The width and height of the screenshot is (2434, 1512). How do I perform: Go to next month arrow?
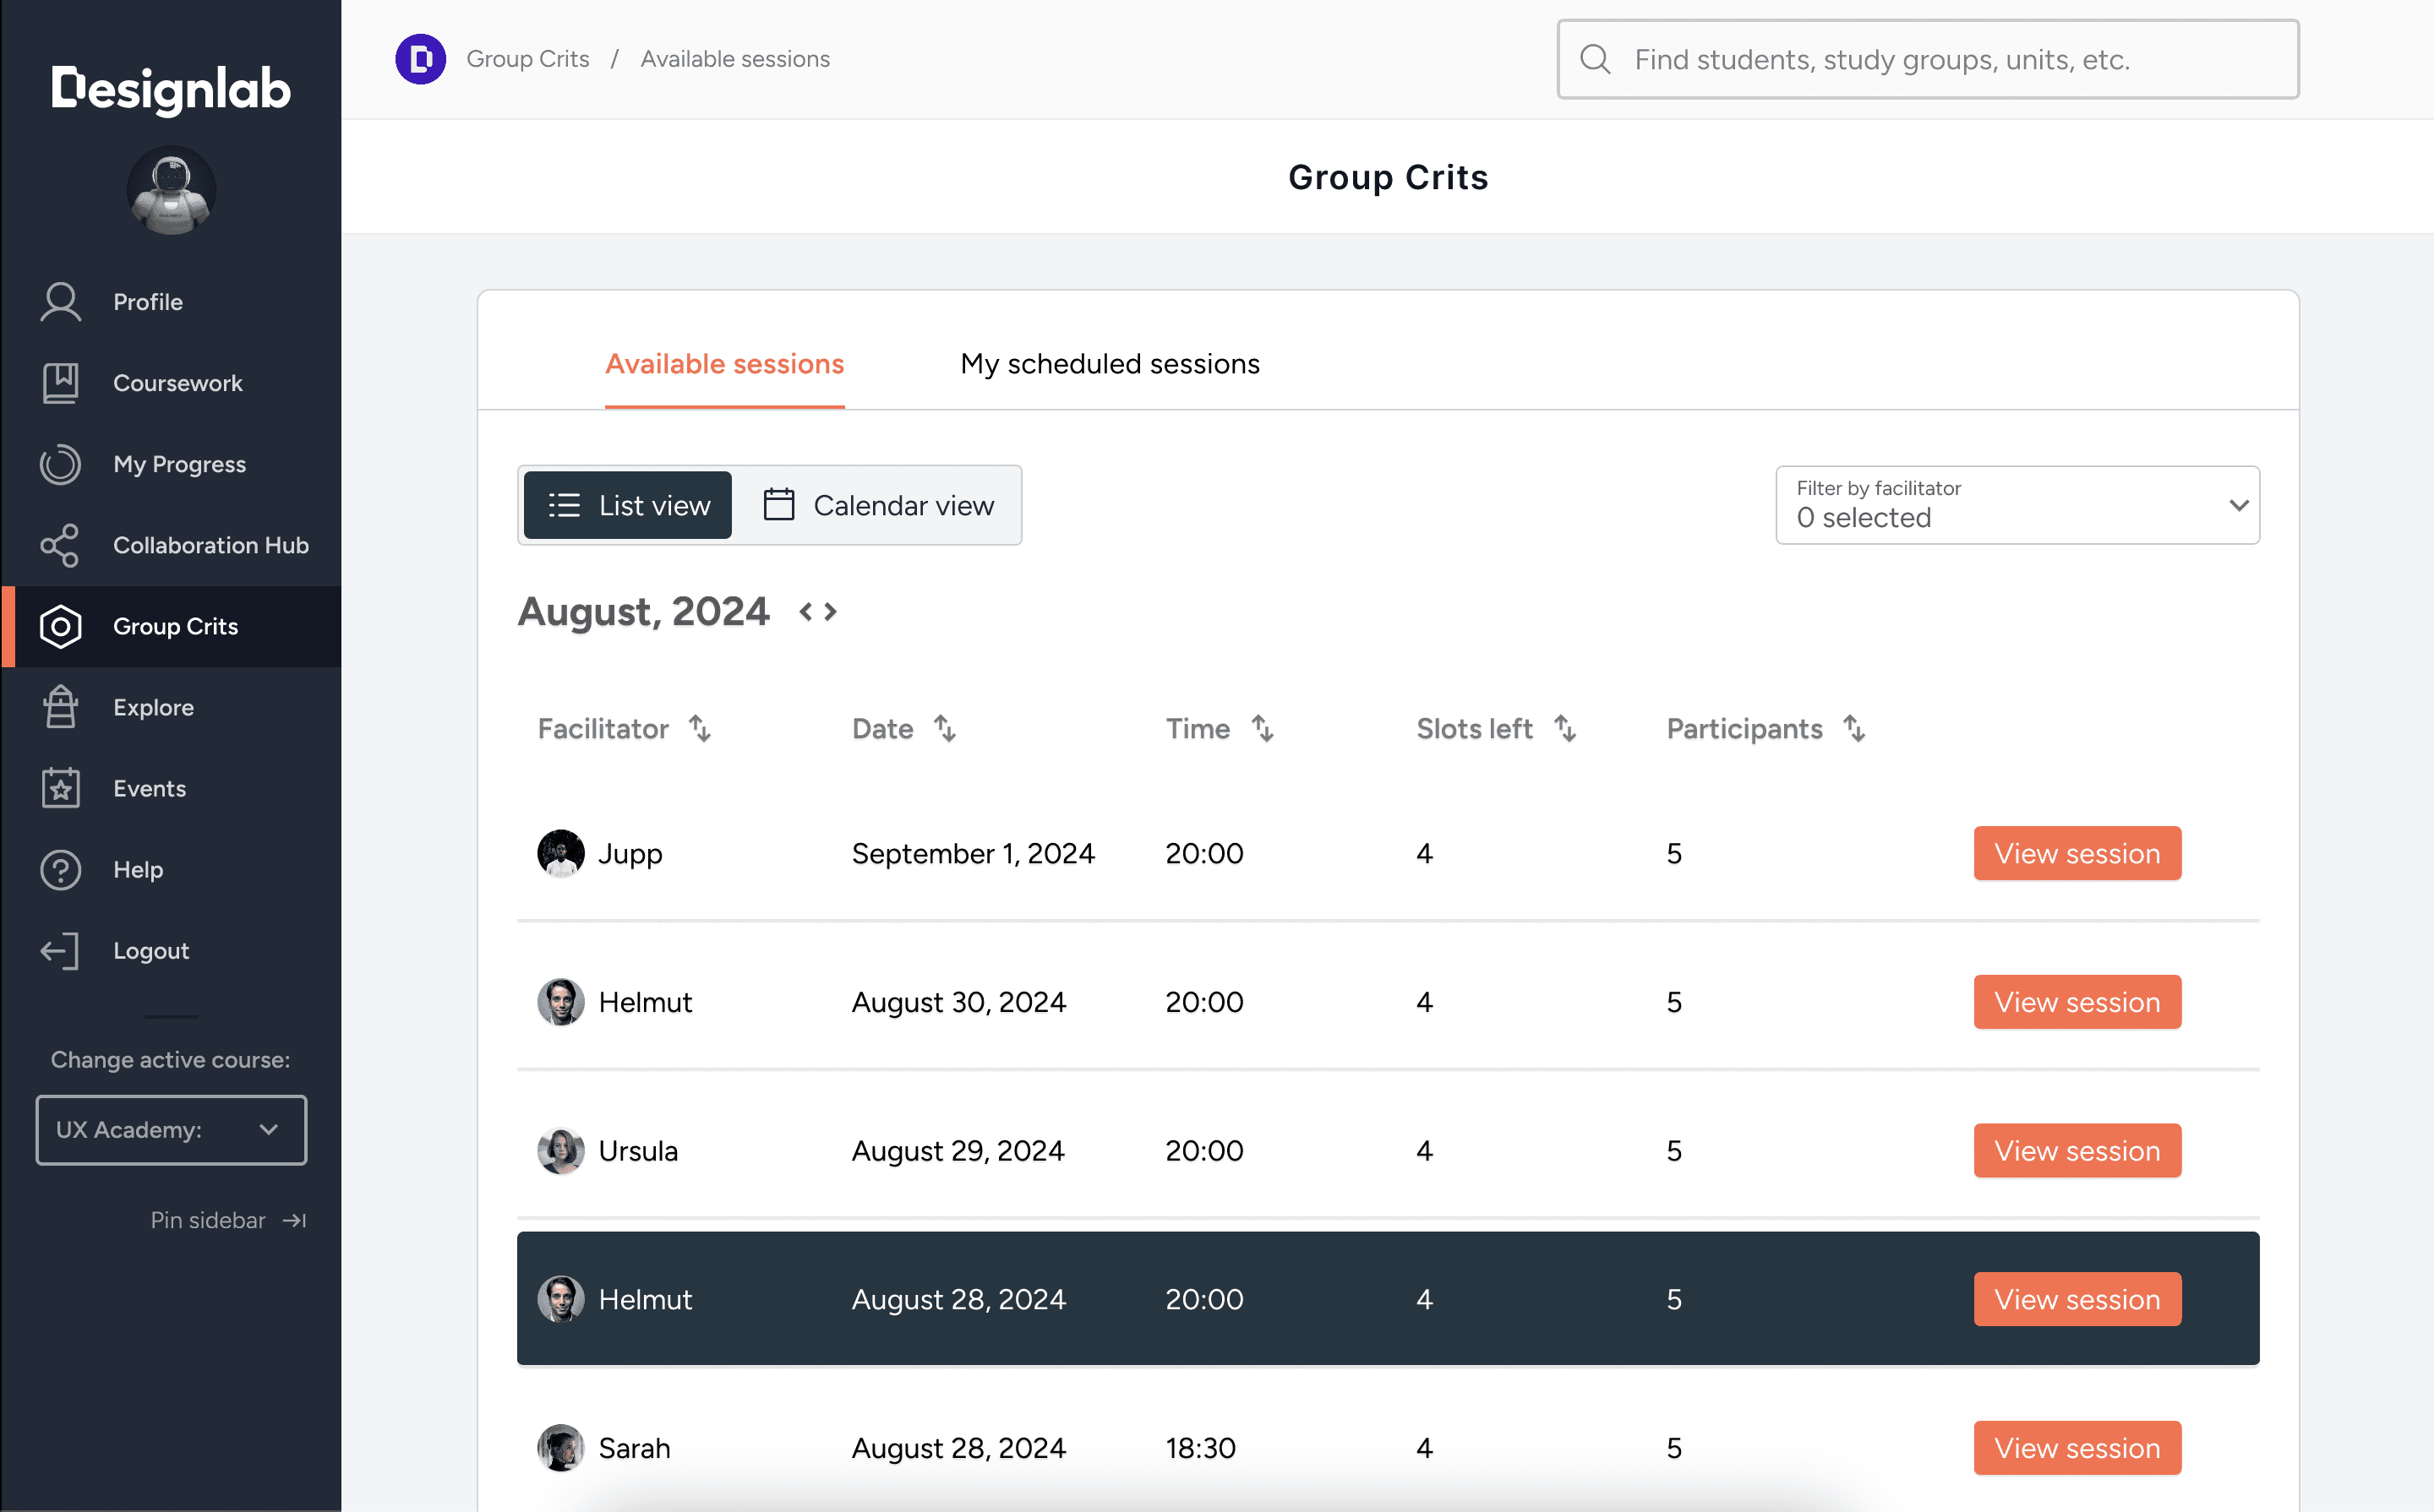click(x=830, y=611)
